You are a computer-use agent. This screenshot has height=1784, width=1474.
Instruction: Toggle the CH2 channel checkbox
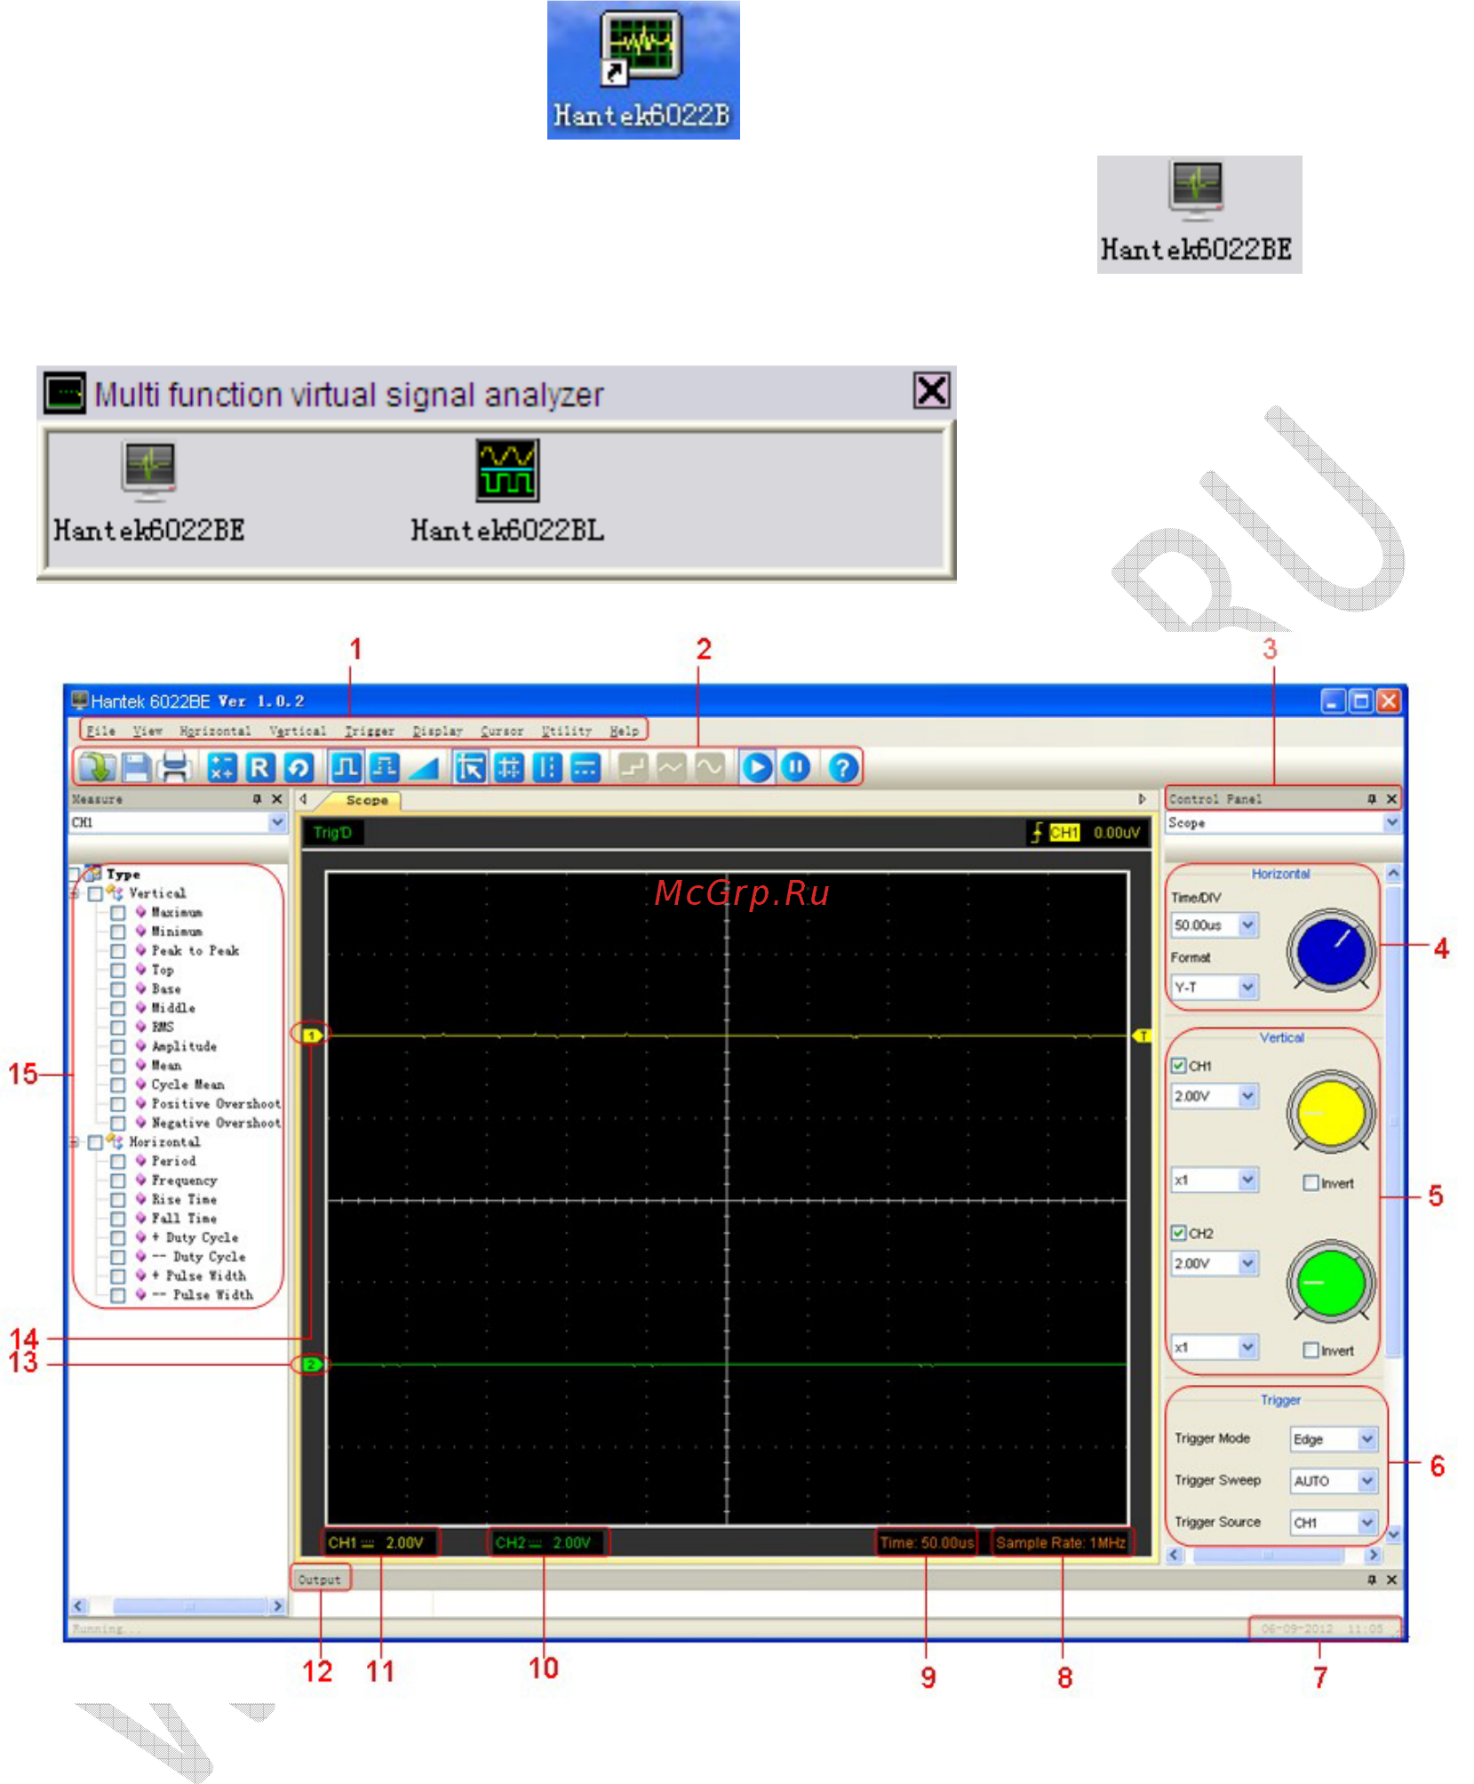pyautogui.click(x=1178, y=1233)
